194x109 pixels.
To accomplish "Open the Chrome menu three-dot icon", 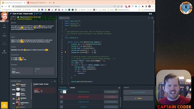I will tap(153, 6).
